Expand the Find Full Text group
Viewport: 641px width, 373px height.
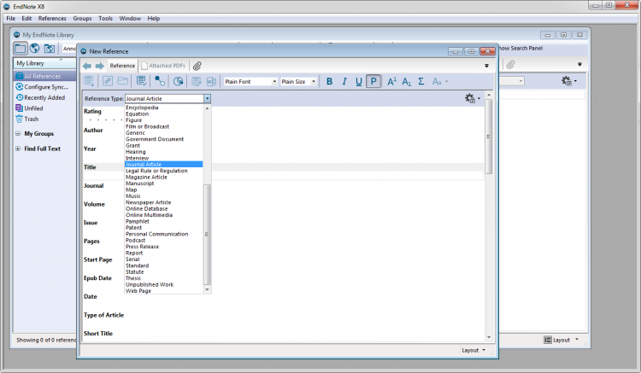pyautogui.click(x=18, y=149)
